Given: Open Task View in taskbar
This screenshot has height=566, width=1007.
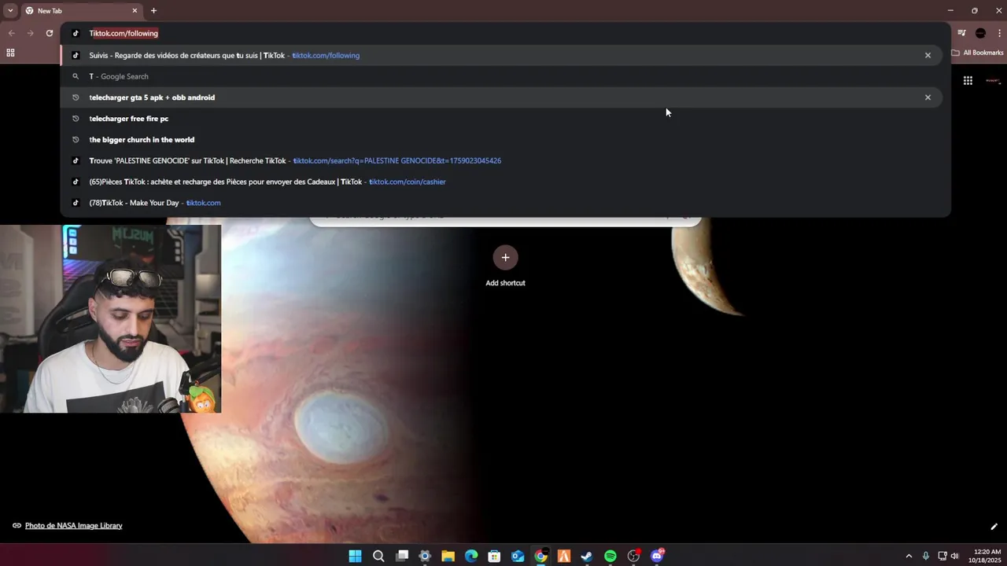Looking at the screenshot, I should pyautogui.click(x=402, y=556).
